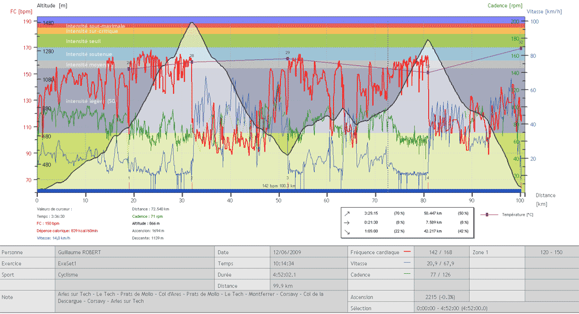Click the blue Vitesse line indicator

click(x=407, y=263)
